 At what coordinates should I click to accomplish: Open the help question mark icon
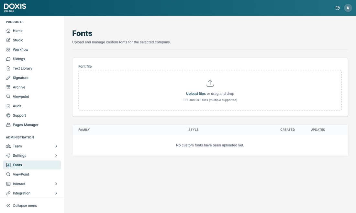pyautogui.click(x=338, y=8)
